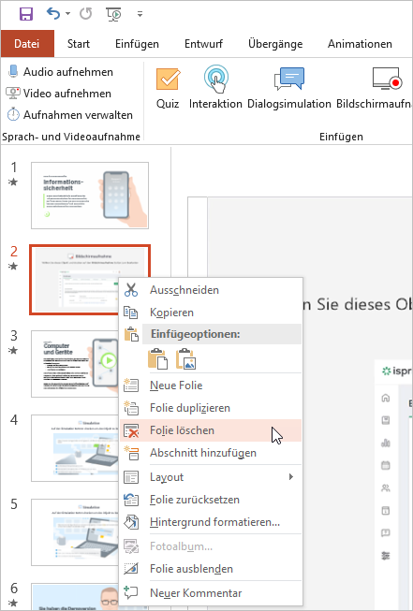This screenshot has height=611, width=413.
Task: Open the Datei tab
Action: click(27, 44)
